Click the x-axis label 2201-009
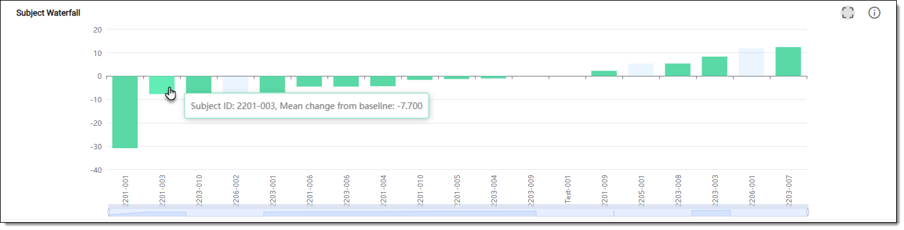Image resolution: width=904 pixels, height=230 pixels. 605,190
